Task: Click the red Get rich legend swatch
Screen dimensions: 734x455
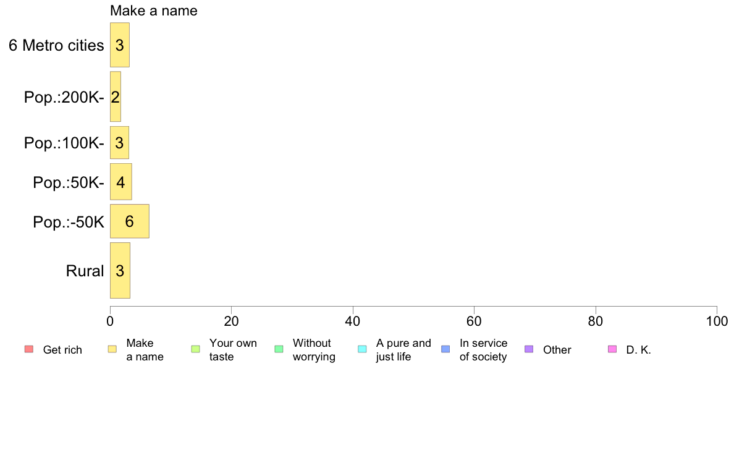Action: click(x=29, y=349)
